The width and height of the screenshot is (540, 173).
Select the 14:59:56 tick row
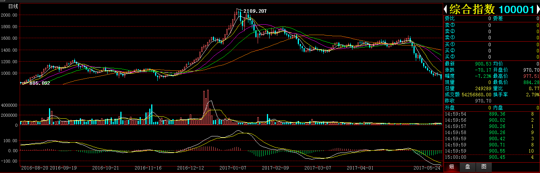[x=492, y=120]
